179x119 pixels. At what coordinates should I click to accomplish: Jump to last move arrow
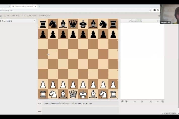(x=158, y=101)
